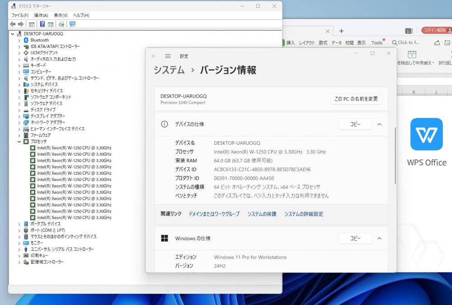452x305 pixels.
Task: Switch to the 数式 tab in WPS
Action: (x=323, y=43)
